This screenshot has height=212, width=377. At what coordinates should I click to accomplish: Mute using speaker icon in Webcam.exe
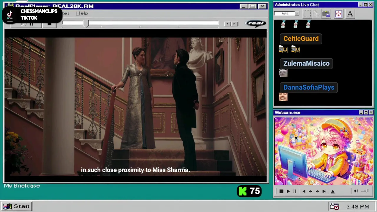[x=356, y=191]
